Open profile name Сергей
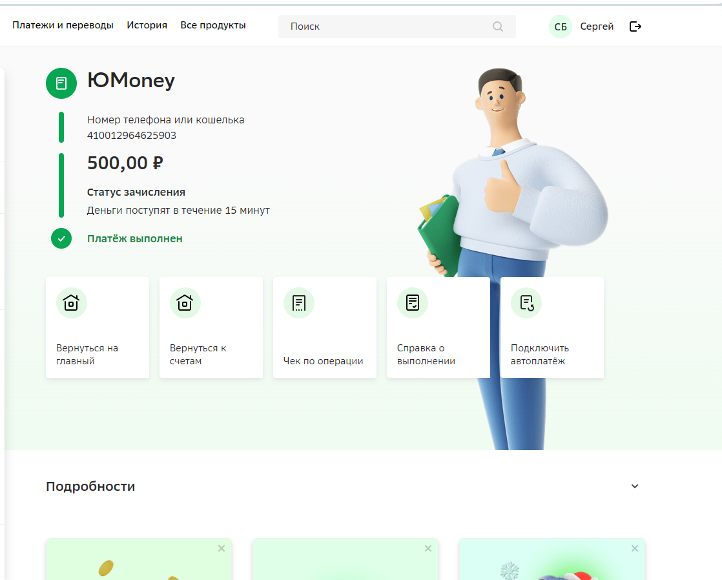The width and height of the screenshot is (722, 580). click(597, 26)
